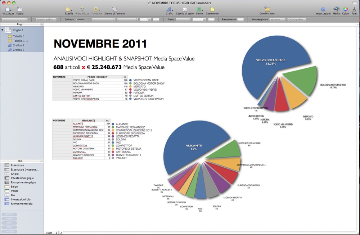Apply the Verde table style
Screen dimensions: 360x235
tap(15, 191)
